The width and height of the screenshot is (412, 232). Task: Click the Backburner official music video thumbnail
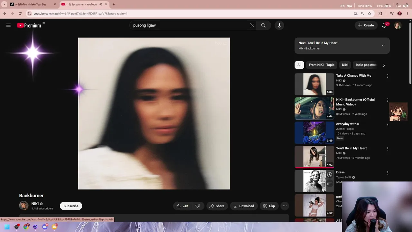click(x=314, y=109)
